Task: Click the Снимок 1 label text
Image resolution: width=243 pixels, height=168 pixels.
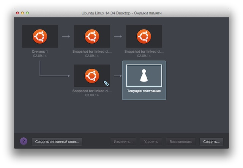Action: [40, 52]
